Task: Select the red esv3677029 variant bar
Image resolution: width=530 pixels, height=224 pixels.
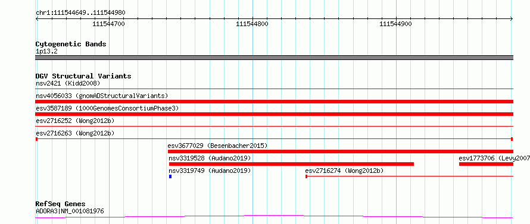Action: (341, 152)
